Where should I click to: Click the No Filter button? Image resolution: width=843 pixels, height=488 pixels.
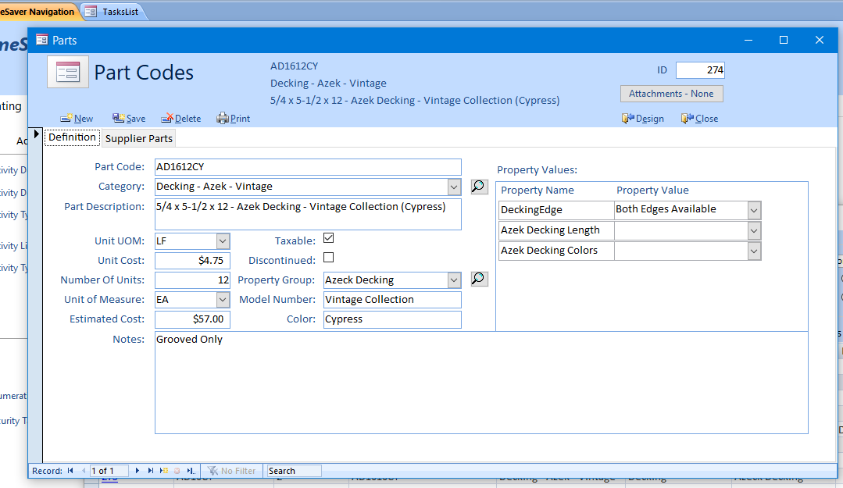pyautogui.click(x=231, y=471)
